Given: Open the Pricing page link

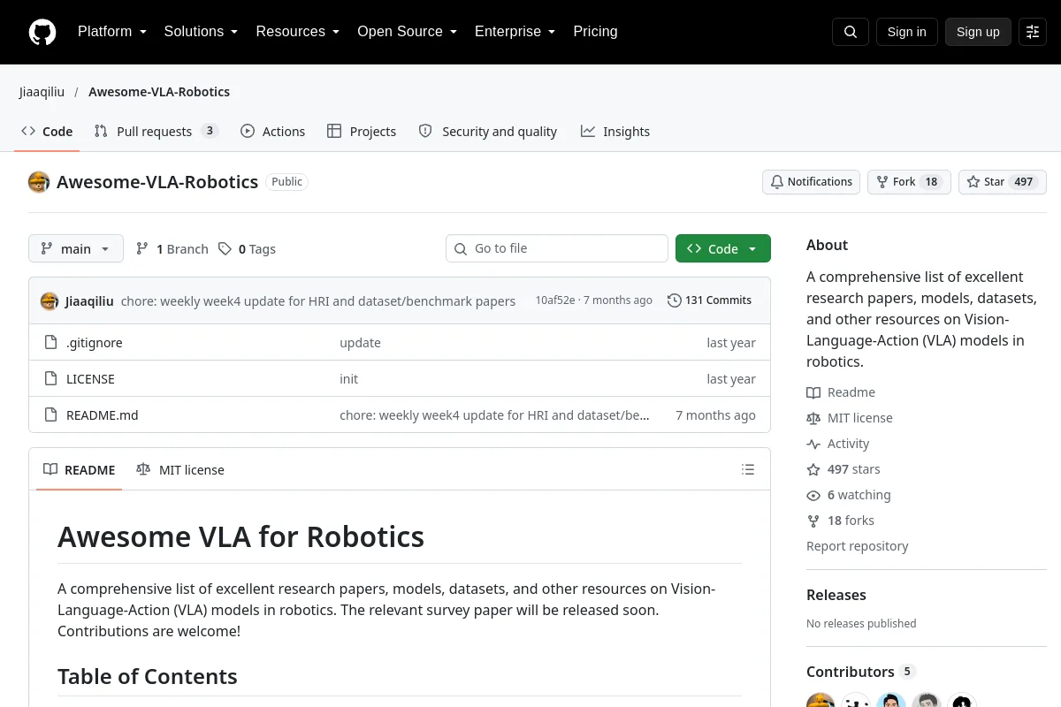Looking at the screenshot, I should click(x=595, y=32).
